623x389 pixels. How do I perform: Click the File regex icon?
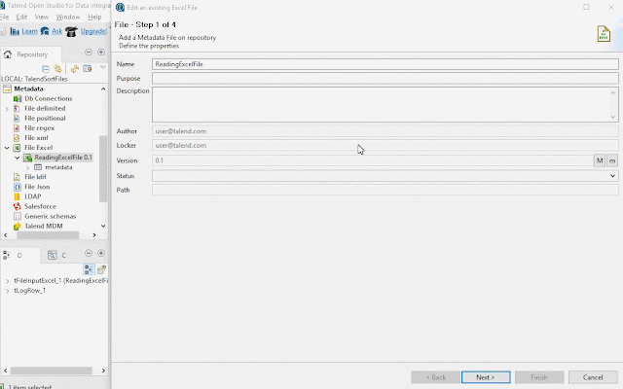point(17,127)
